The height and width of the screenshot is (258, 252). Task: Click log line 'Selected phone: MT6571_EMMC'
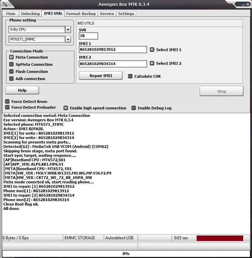click(x=34, y=124)
